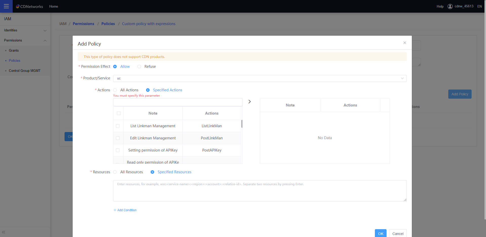Open Control Group MGMT in sidebar

coord(25,71)
